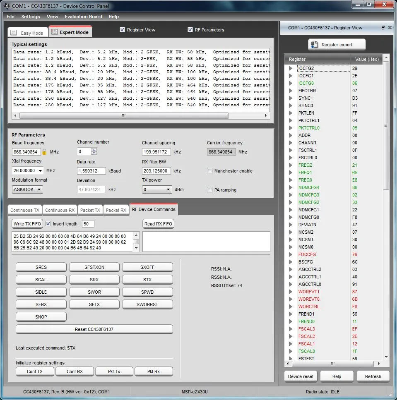397x400 pixels.
Task: Close the Register View panel
Action: point(390,28)
